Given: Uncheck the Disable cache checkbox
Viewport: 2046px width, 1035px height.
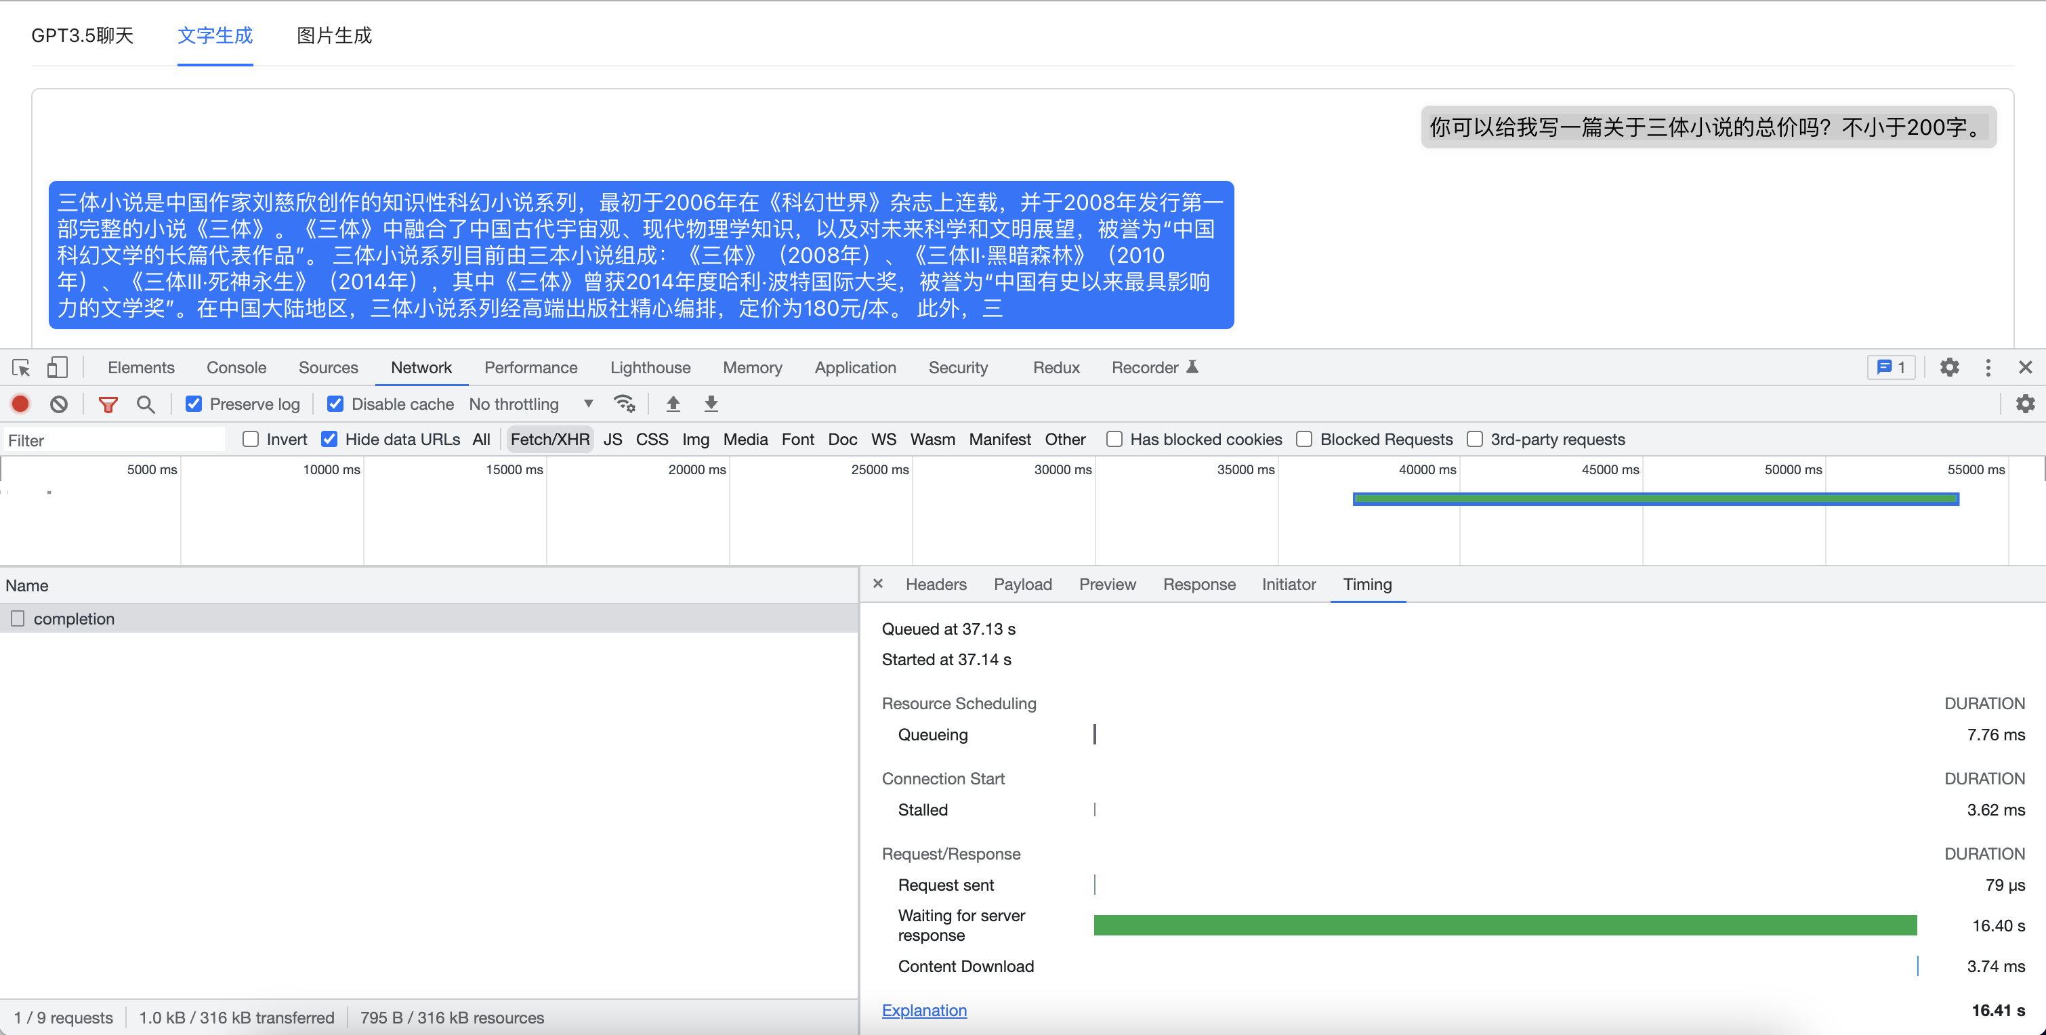Looking at the screenshot, I should click(335, 404).
